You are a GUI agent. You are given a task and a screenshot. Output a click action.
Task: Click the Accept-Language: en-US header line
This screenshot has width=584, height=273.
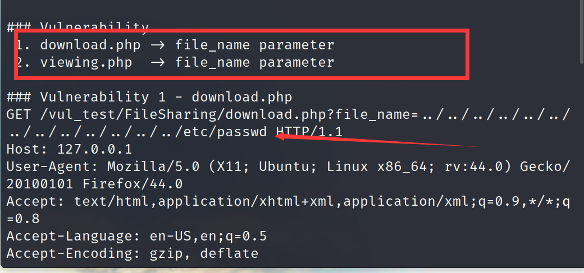pos(136,237)
